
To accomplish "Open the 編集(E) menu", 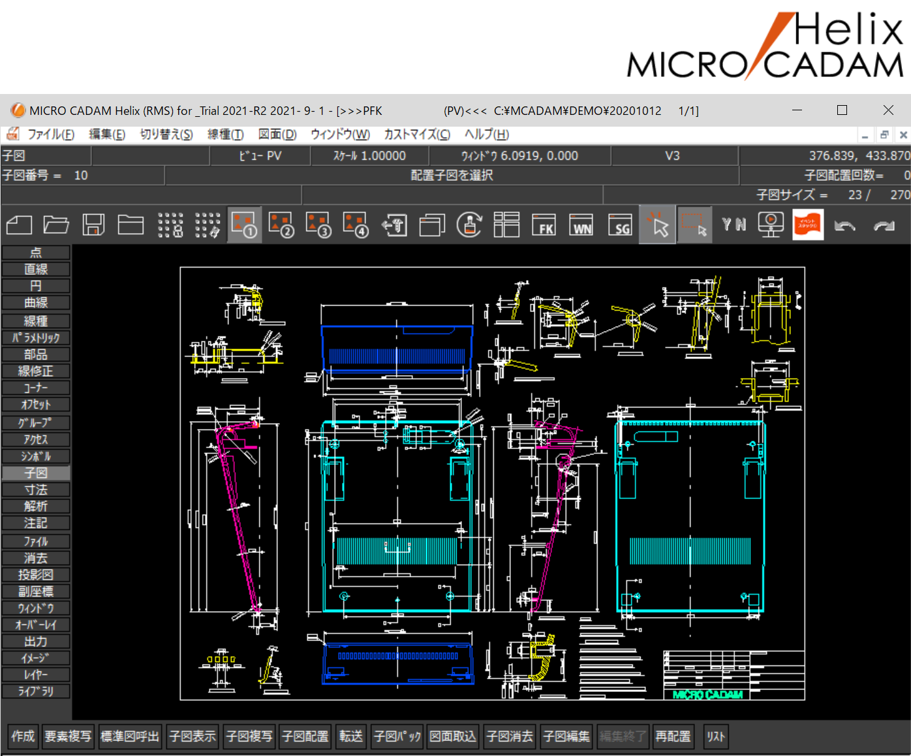I will 107,134.
